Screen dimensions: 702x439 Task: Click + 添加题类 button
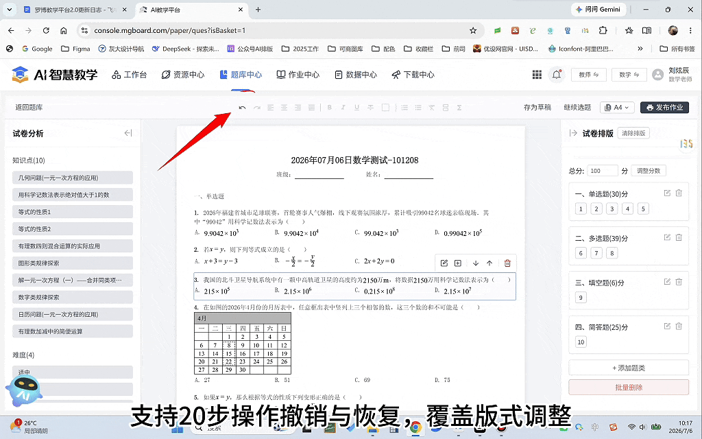(x=629, y=368)
